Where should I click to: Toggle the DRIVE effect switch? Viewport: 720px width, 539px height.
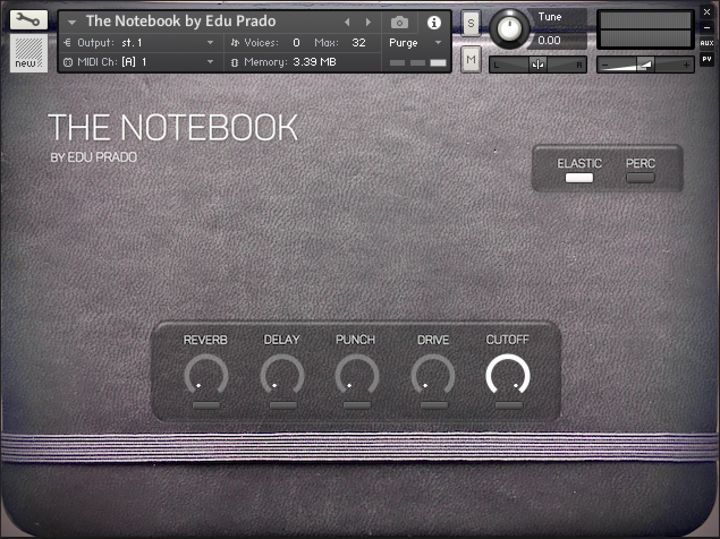click(434, 405)
